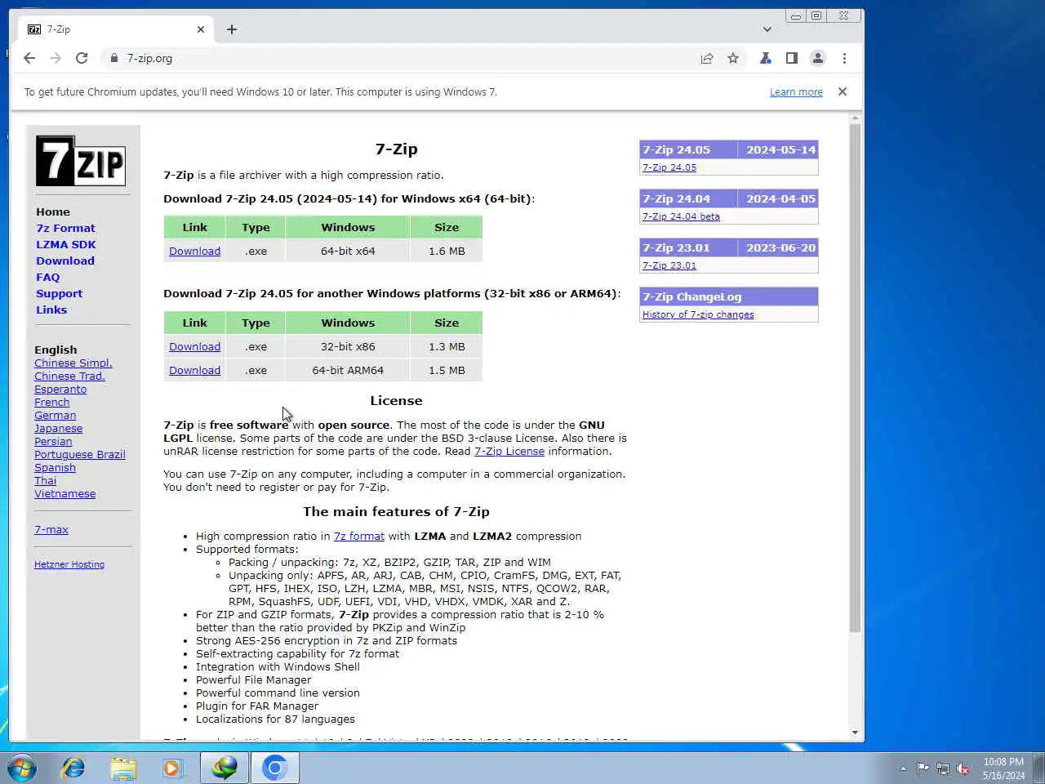Screen dimensions: 1045x784
Task: Dismiss the Chromium update notification bar
Action: tap(843, 91)
